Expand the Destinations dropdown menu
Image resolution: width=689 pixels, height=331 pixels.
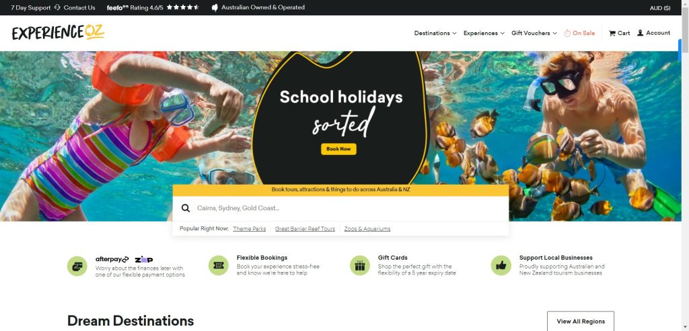pos(435,34)
